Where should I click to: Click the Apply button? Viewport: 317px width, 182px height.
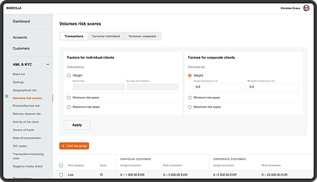coord(77,125)
